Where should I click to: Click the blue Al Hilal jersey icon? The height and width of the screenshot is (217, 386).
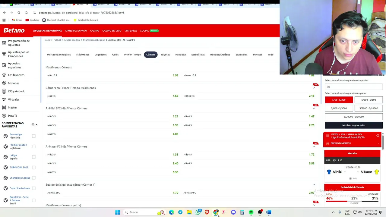click(x=329, y=172)
